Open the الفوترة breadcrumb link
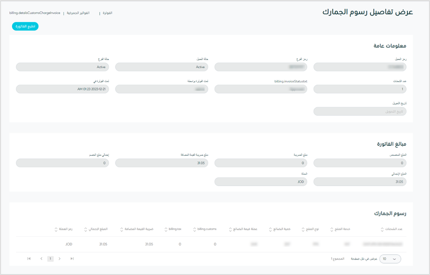 (x=106, y=13)
